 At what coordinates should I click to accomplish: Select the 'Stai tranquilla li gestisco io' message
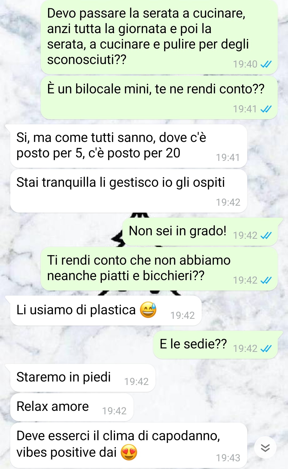[129, 191]
